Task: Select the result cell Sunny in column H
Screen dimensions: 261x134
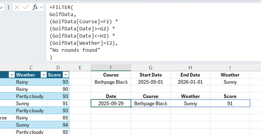Action: click(x=190, y=103)
